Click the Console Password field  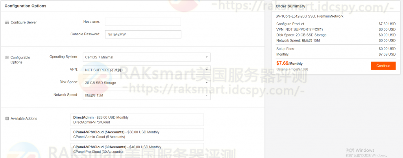click(x=143, y=35)
